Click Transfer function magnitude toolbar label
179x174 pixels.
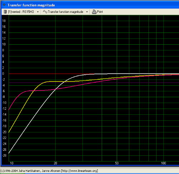point(66,12)
